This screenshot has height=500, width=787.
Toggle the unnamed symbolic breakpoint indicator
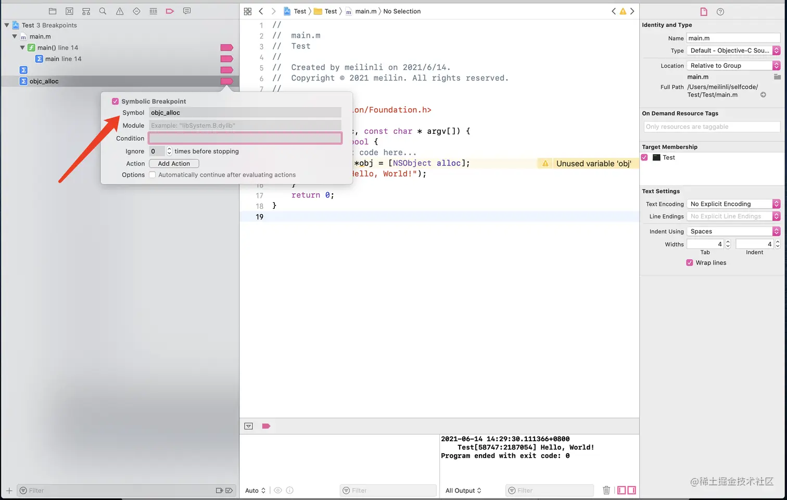pyautogui.click(x=226, y=70)
